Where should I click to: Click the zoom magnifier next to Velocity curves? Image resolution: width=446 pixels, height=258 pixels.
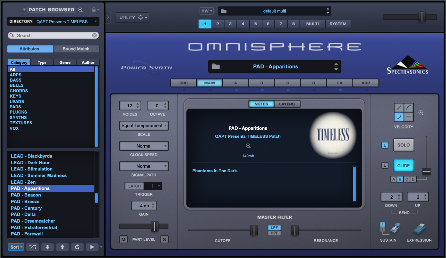tap(421, 113)
